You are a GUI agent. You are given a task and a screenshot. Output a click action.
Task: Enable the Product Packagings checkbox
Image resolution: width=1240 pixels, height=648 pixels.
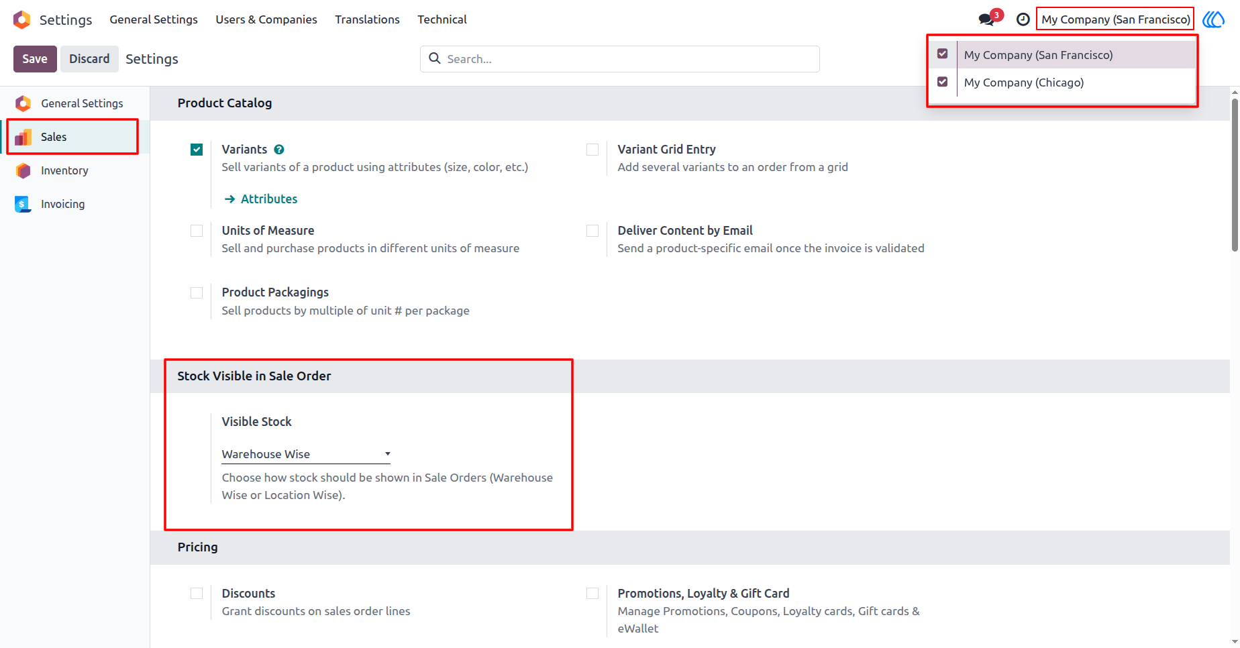click(197, 292)
